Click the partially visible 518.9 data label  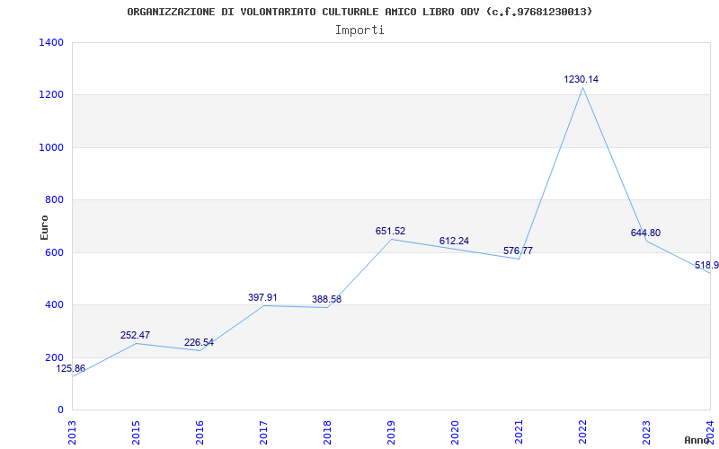pyautogui.click(x=706, y=265)
